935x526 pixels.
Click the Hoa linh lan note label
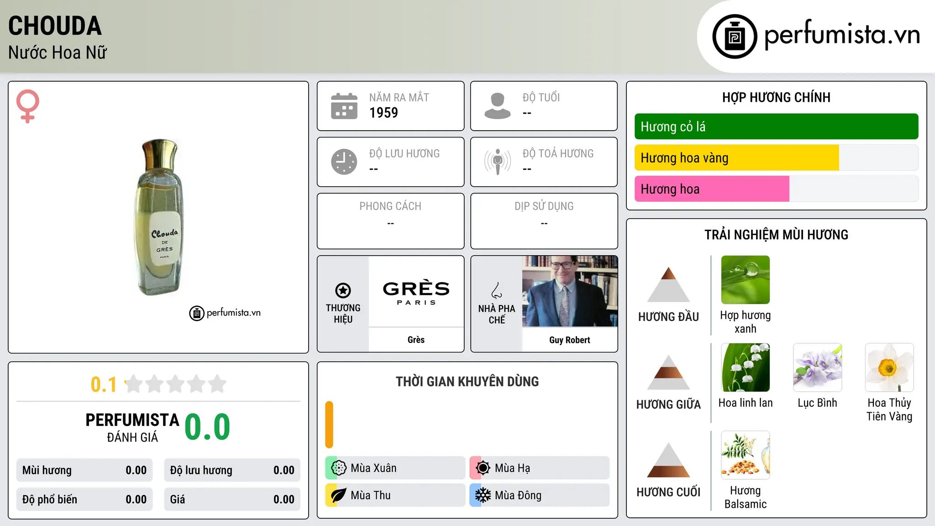click(x=746, y=403)
